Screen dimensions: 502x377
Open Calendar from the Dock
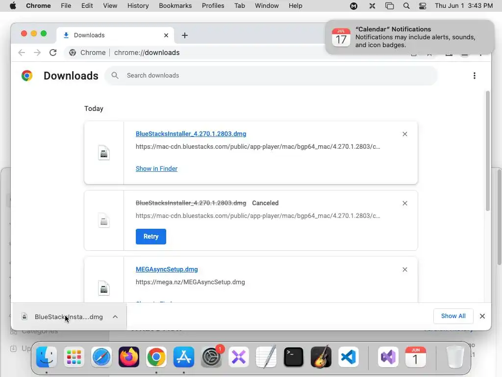click(416, 357)
